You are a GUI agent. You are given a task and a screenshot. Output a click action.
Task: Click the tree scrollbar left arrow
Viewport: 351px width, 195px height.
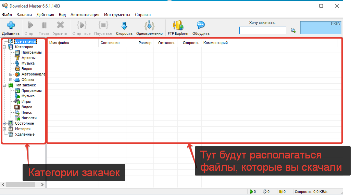pos(3,185)
